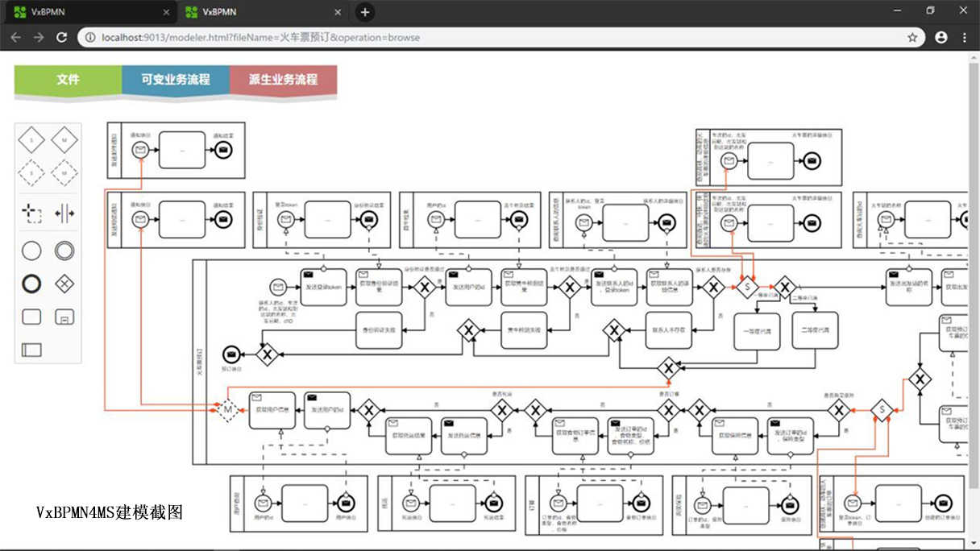This screenshot has width=980, height=551.
Task: Select the exclusive gateway palette icon
Action: pos(64,284)
